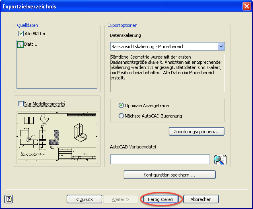The height and width of the screenshot is (209, 253).
Task: Click the drawing preview thumbnail
Action: (x=57, y=136)
